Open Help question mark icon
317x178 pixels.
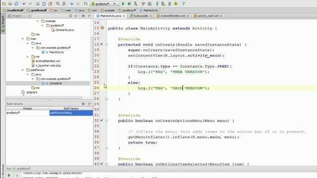click(183, 3)
